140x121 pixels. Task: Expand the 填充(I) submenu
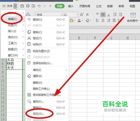(47, 70)
